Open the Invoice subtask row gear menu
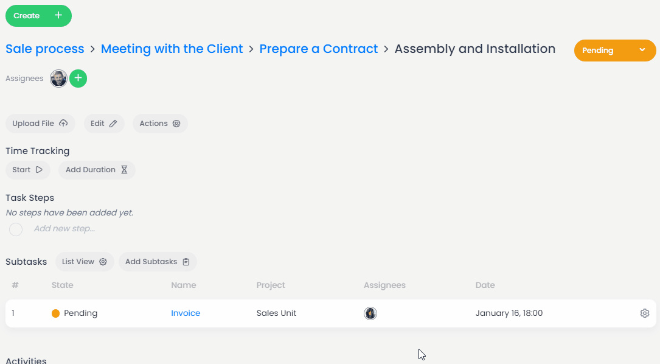The width and height of the screenshot is (660, 364). click(x=645, y=313)
